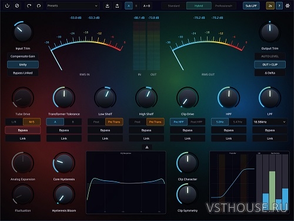Screen dimensions: 294x221
Task: Click Link under High Shelf
Action: coord(146,138)
